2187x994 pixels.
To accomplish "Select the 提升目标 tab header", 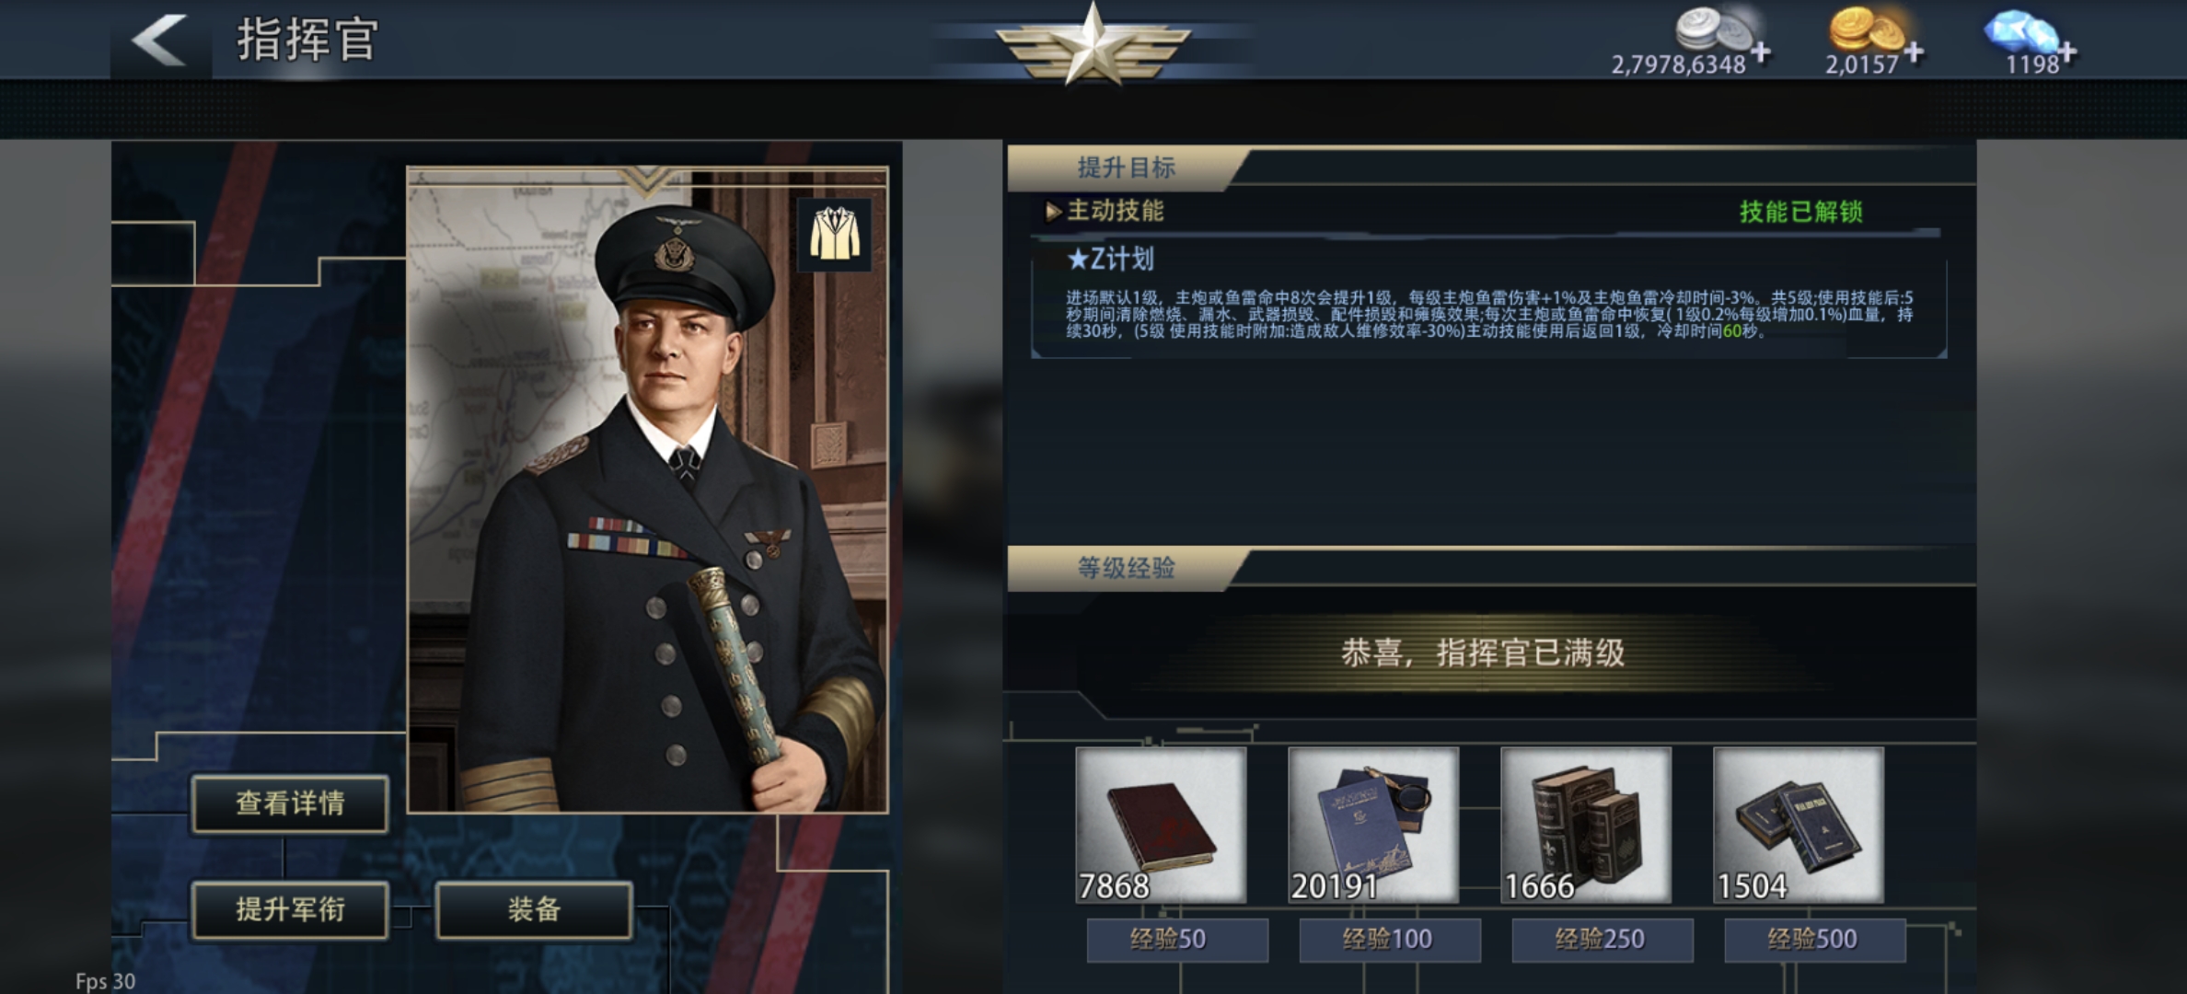I will click(1127, 168).
